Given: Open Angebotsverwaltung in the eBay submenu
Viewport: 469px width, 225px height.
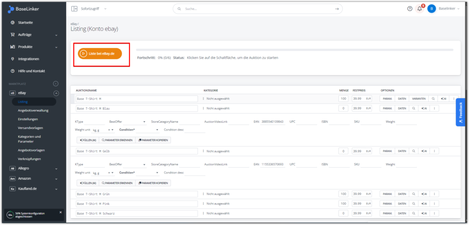Looking at the screenshot, I should tap(33, 110).
